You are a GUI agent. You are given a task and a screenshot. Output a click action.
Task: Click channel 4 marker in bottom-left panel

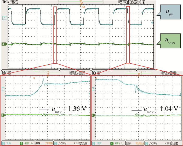(x=3, y=115)
